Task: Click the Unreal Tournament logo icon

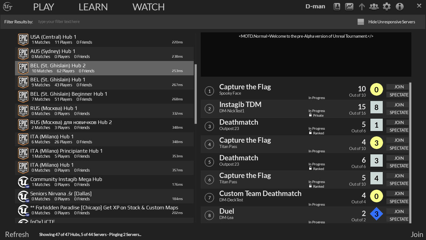Action: pos(8,7)
